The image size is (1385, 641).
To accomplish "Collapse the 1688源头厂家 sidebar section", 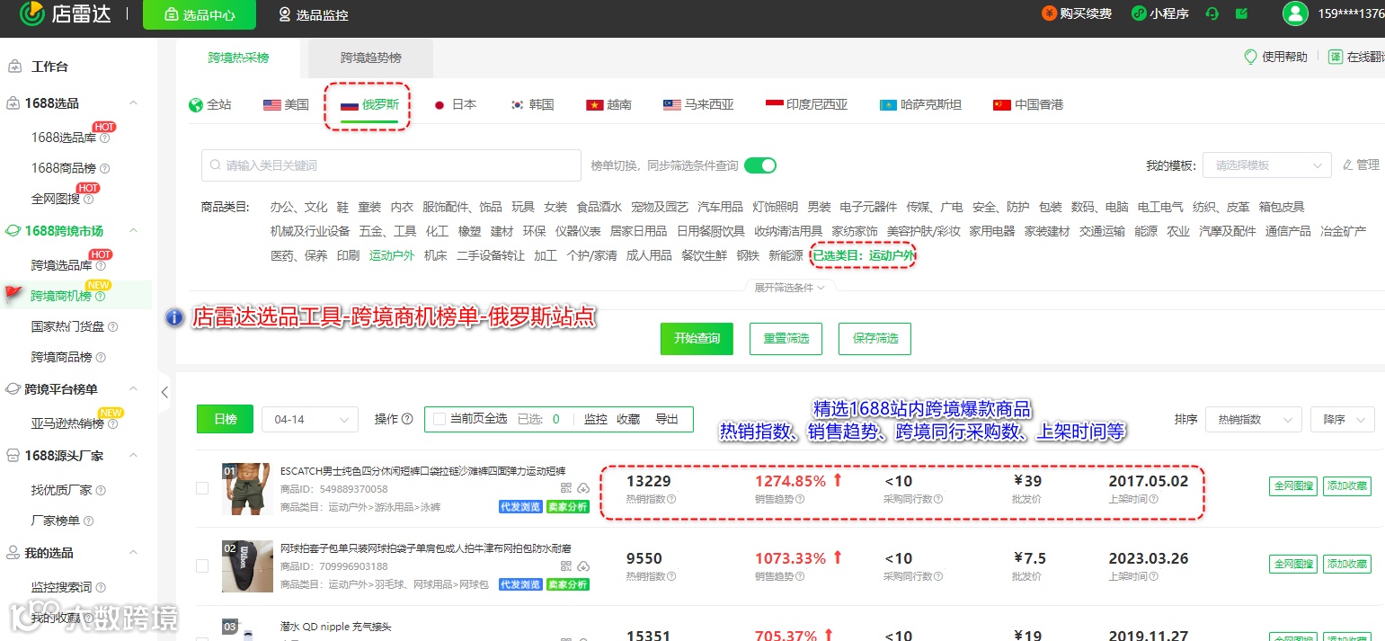I will pyautogui.click(x=134, y=456).
